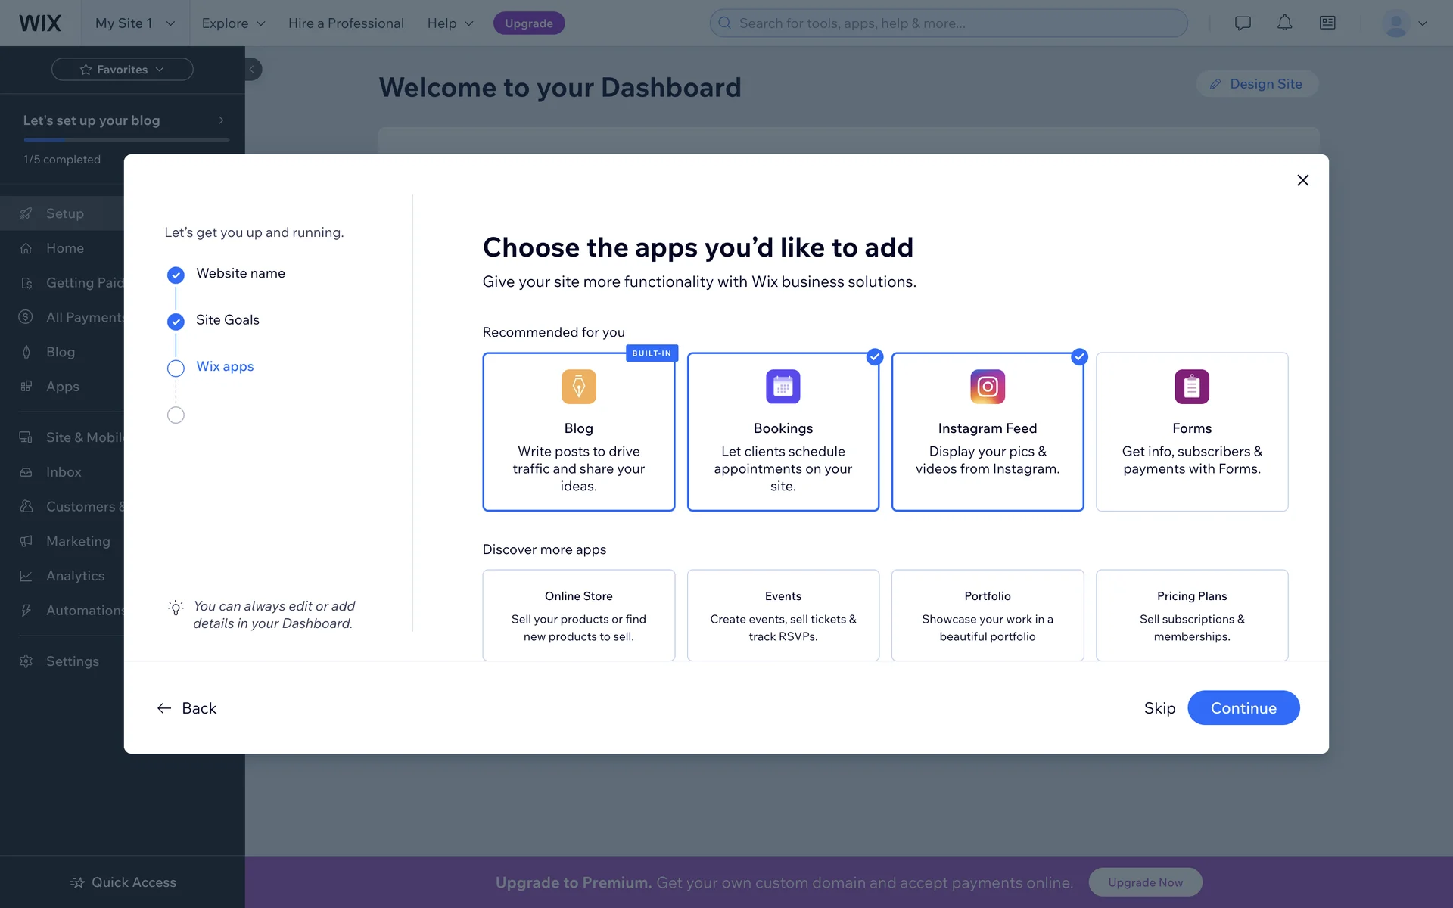The width and height of the screenshot is (1453, 908).
Task: Uncheck the Bookings app selection
Action: (x=874, y=357)
